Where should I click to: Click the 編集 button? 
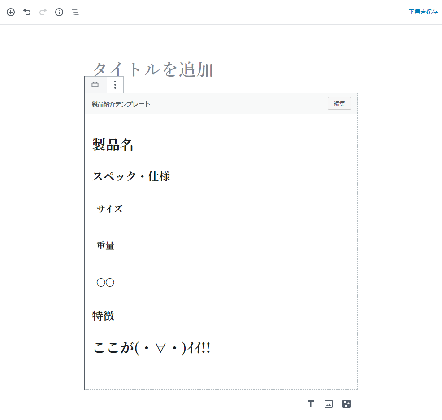tap(339, 103)
